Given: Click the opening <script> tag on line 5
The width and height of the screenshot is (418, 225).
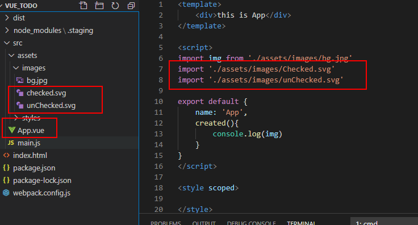Looking at the screenshot, I should (195, 48).
